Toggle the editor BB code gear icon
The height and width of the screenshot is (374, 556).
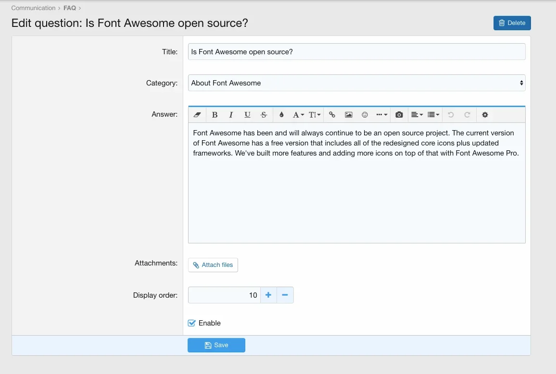click(x=485, y=115)
